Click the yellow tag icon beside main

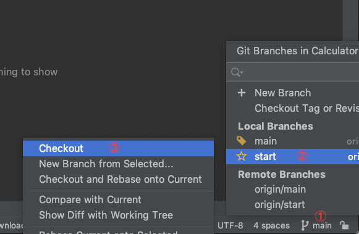pos(242,141)
